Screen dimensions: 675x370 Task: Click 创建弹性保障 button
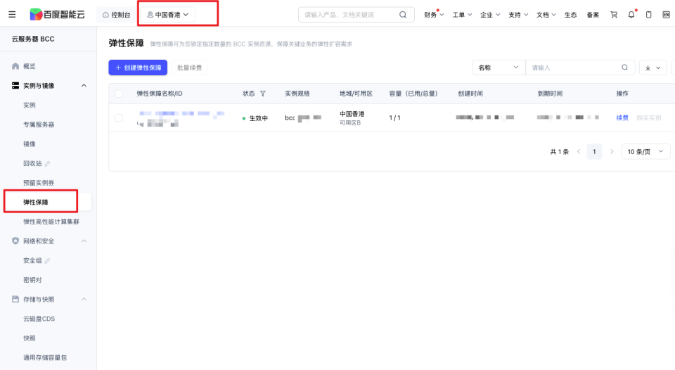coord(138,68)
